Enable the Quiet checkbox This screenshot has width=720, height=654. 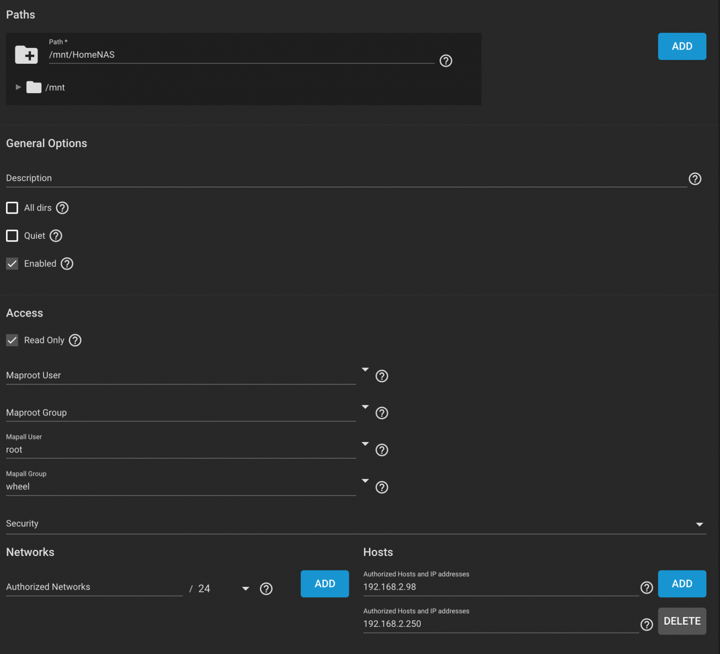click(12, 235)
